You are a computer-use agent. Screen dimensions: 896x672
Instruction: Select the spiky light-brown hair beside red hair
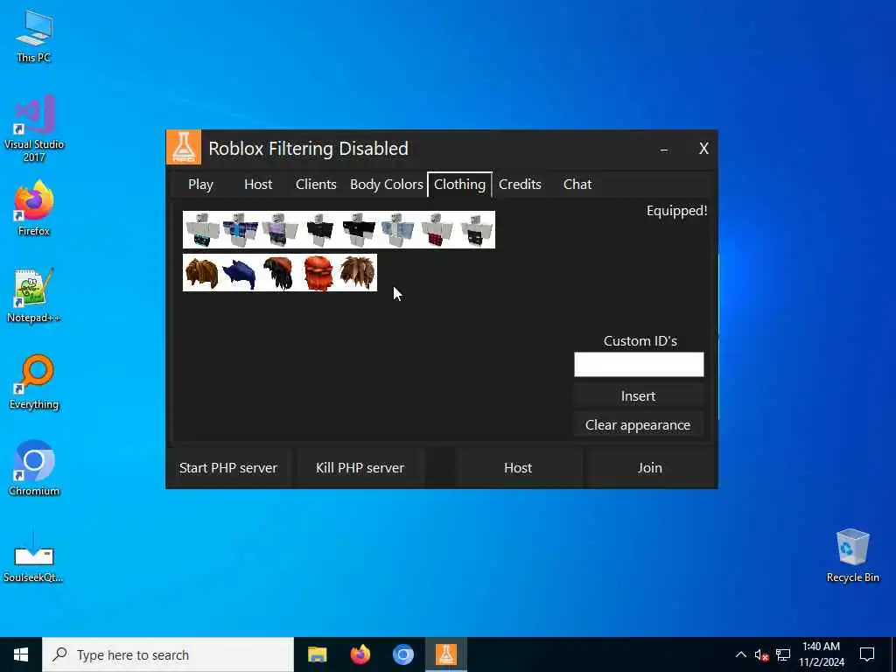click(358, 273)
